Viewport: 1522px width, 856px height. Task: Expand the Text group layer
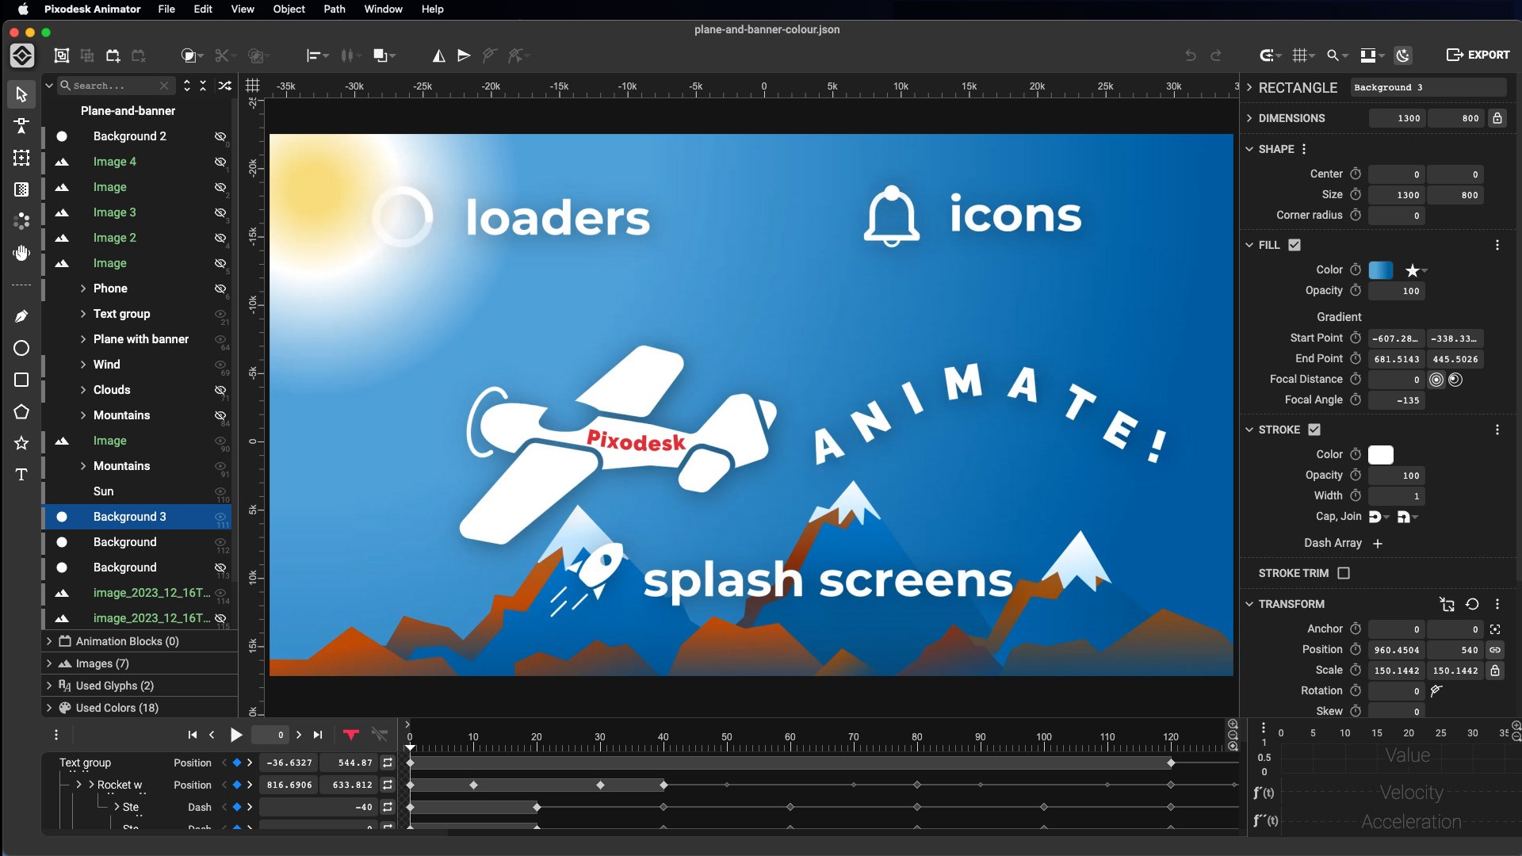[x=82, y=314]
